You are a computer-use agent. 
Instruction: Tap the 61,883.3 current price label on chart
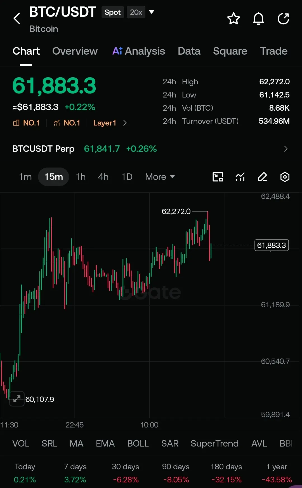tap(272, 245)
